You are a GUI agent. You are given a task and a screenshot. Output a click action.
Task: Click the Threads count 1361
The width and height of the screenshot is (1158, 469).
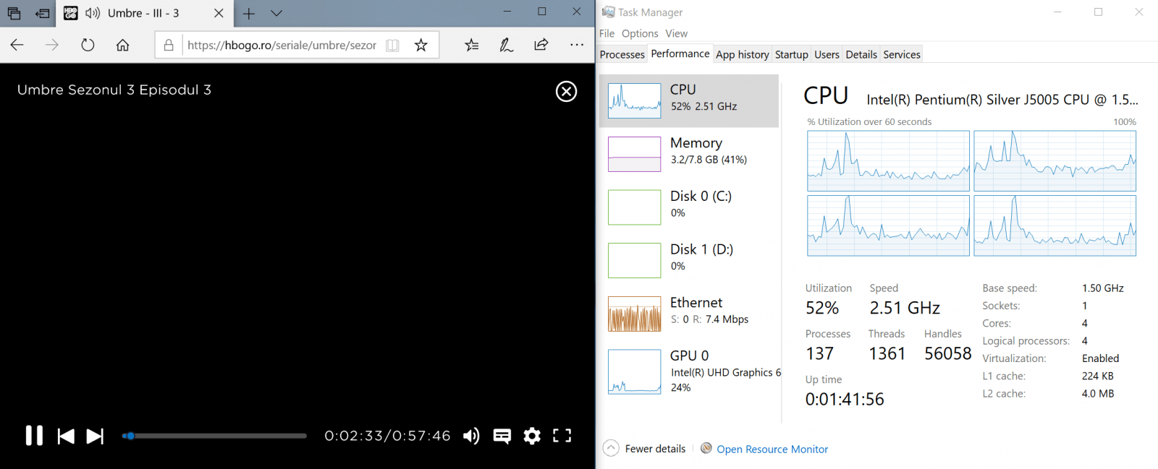(x=887, y=353)
